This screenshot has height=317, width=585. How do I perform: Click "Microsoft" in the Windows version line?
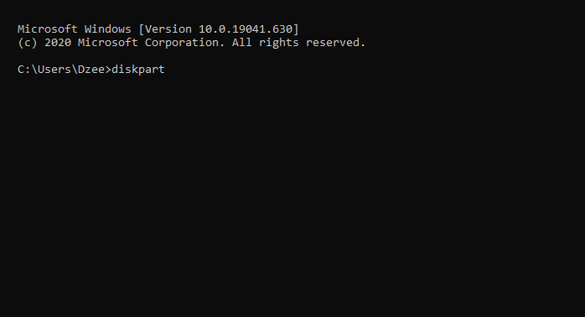click(48, 29)
